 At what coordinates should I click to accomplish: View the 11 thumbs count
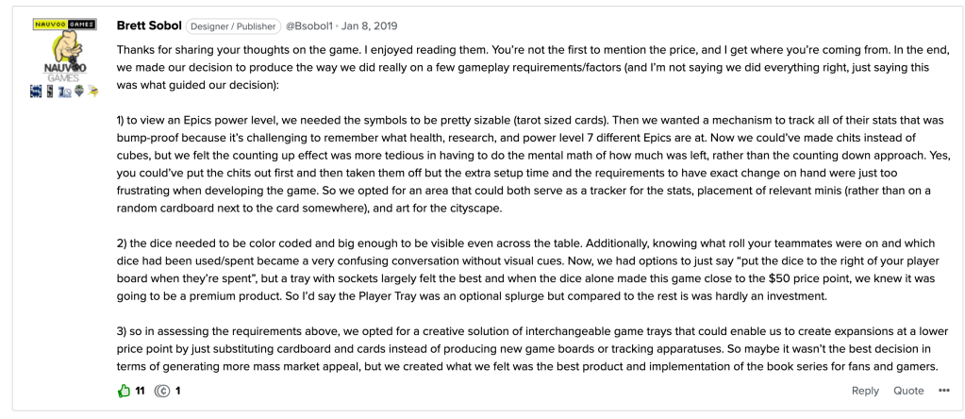click(138, 391)
